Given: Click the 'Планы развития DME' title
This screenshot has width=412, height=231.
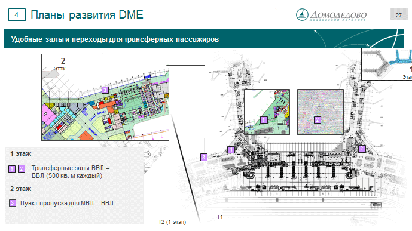Looking at the screenshot, I should click(87, 15).
